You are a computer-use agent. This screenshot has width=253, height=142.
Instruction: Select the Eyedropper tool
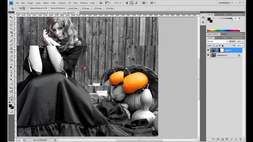[x=11, y=37]
